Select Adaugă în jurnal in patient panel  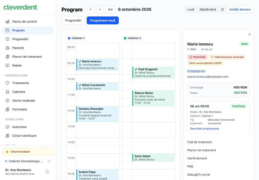219,174
